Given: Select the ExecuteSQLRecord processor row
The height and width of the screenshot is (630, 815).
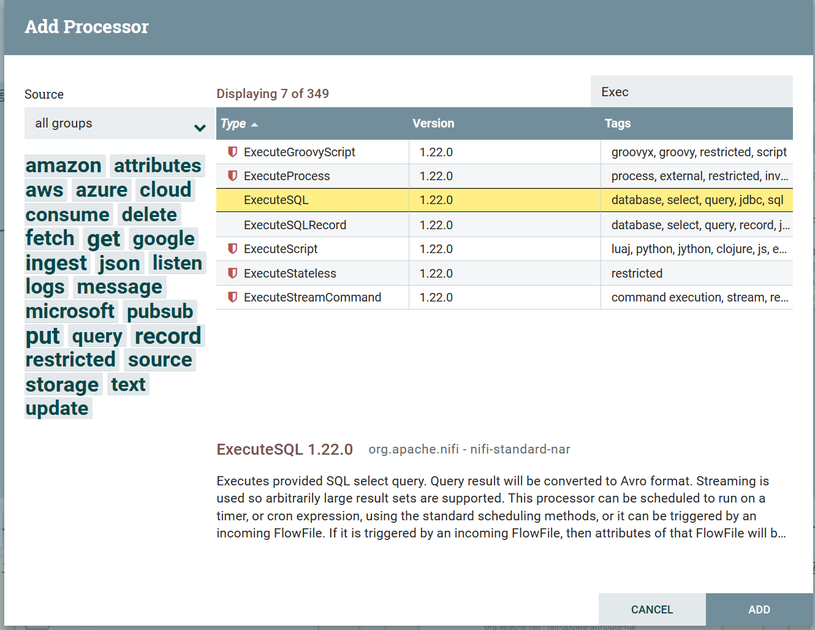Looking at the screenshot, I should [504, 225].
